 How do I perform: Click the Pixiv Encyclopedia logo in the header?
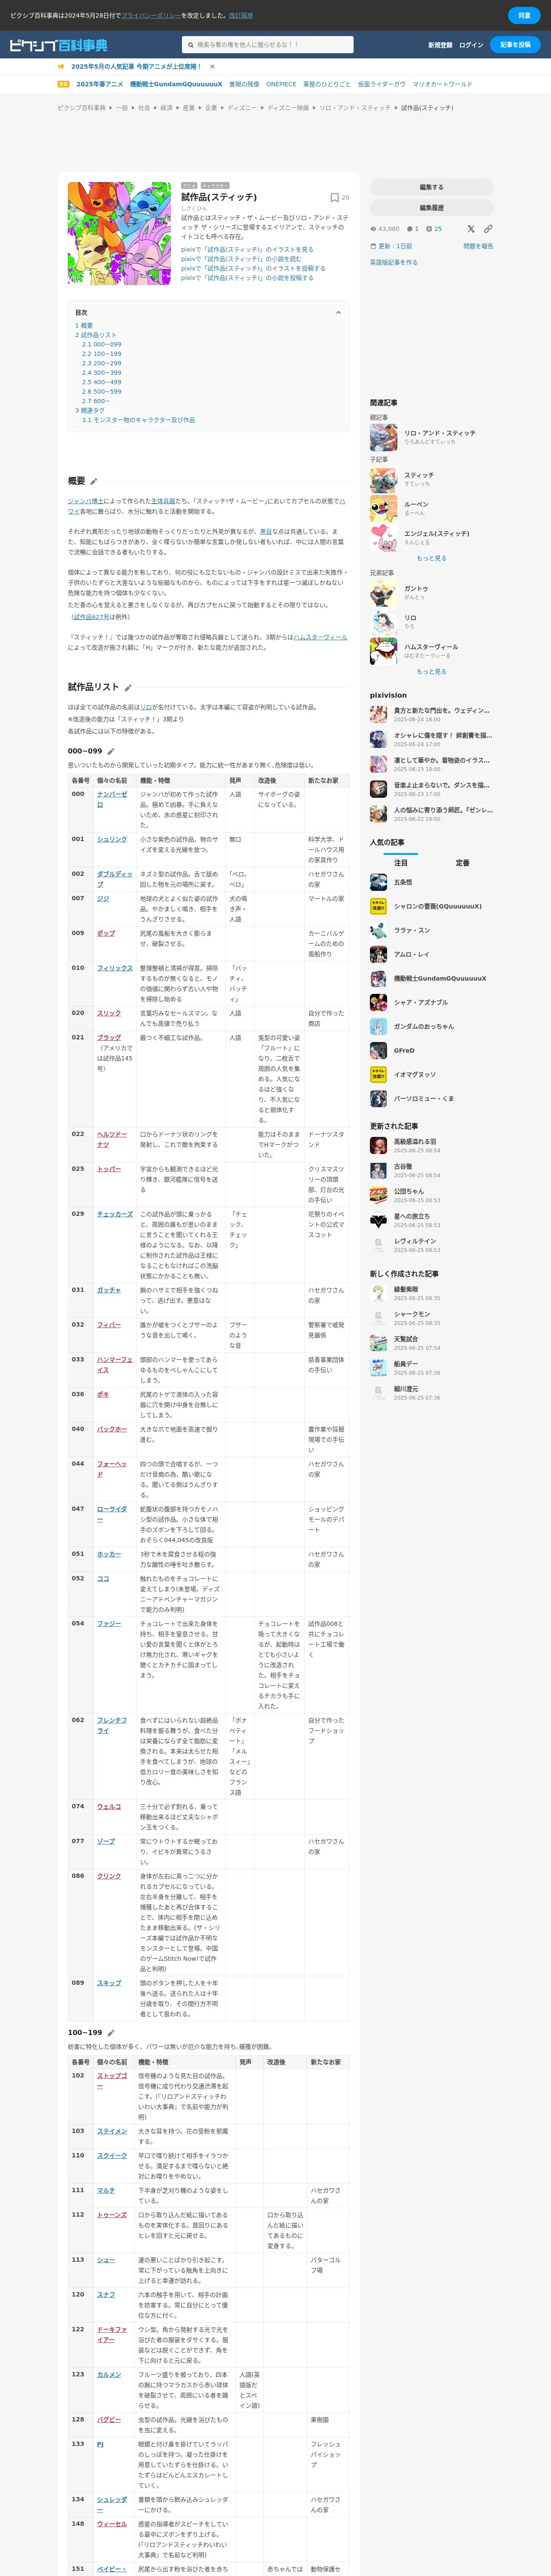58,45
